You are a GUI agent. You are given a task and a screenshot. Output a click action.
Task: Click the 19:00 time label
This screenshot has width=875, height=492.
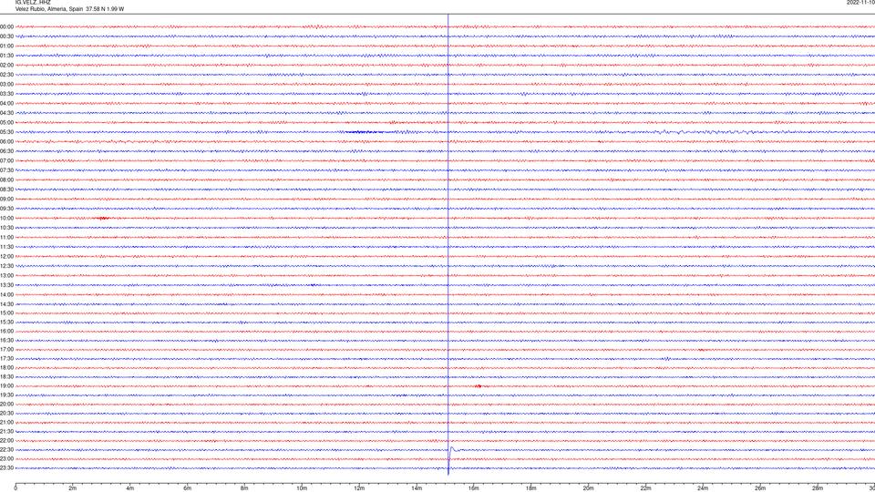(x=6, y=386)
